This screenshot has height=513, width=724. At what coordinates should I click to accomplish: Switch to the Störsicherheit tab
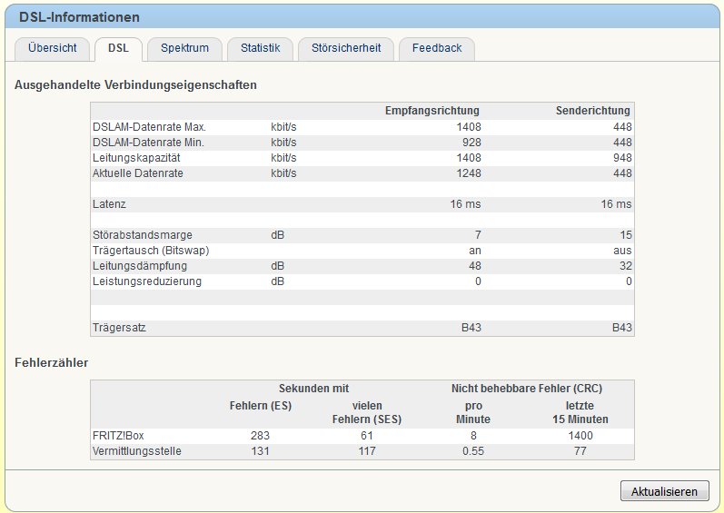(346, 48)
